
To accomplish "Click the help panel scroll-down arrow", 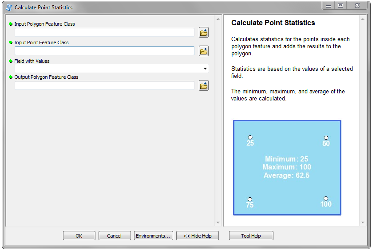I will 363,222.
